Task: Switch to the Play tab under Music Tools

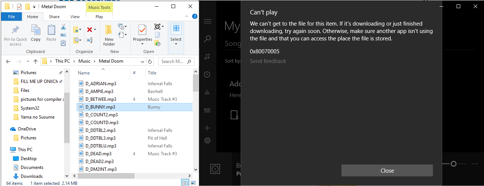Action: click(x=99, y=17)
